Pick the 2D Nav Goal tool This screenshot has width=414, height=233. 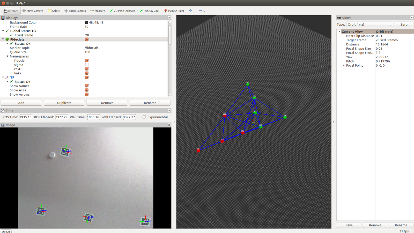[150, 11]
